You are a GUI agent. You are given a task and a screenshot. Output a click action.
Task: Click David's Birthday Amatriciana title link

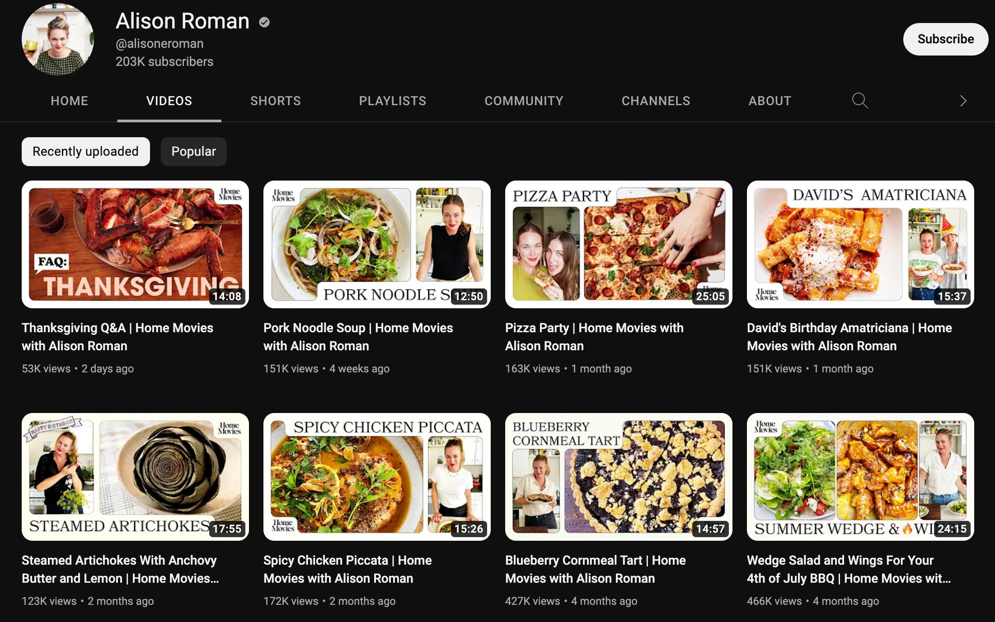tap(849, 337)
